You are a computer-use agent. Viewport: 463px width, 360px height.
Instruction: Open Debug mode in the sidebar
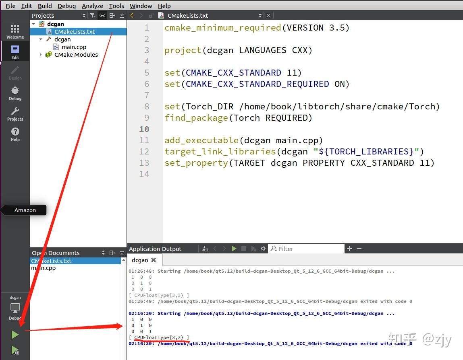click(15, 93)
